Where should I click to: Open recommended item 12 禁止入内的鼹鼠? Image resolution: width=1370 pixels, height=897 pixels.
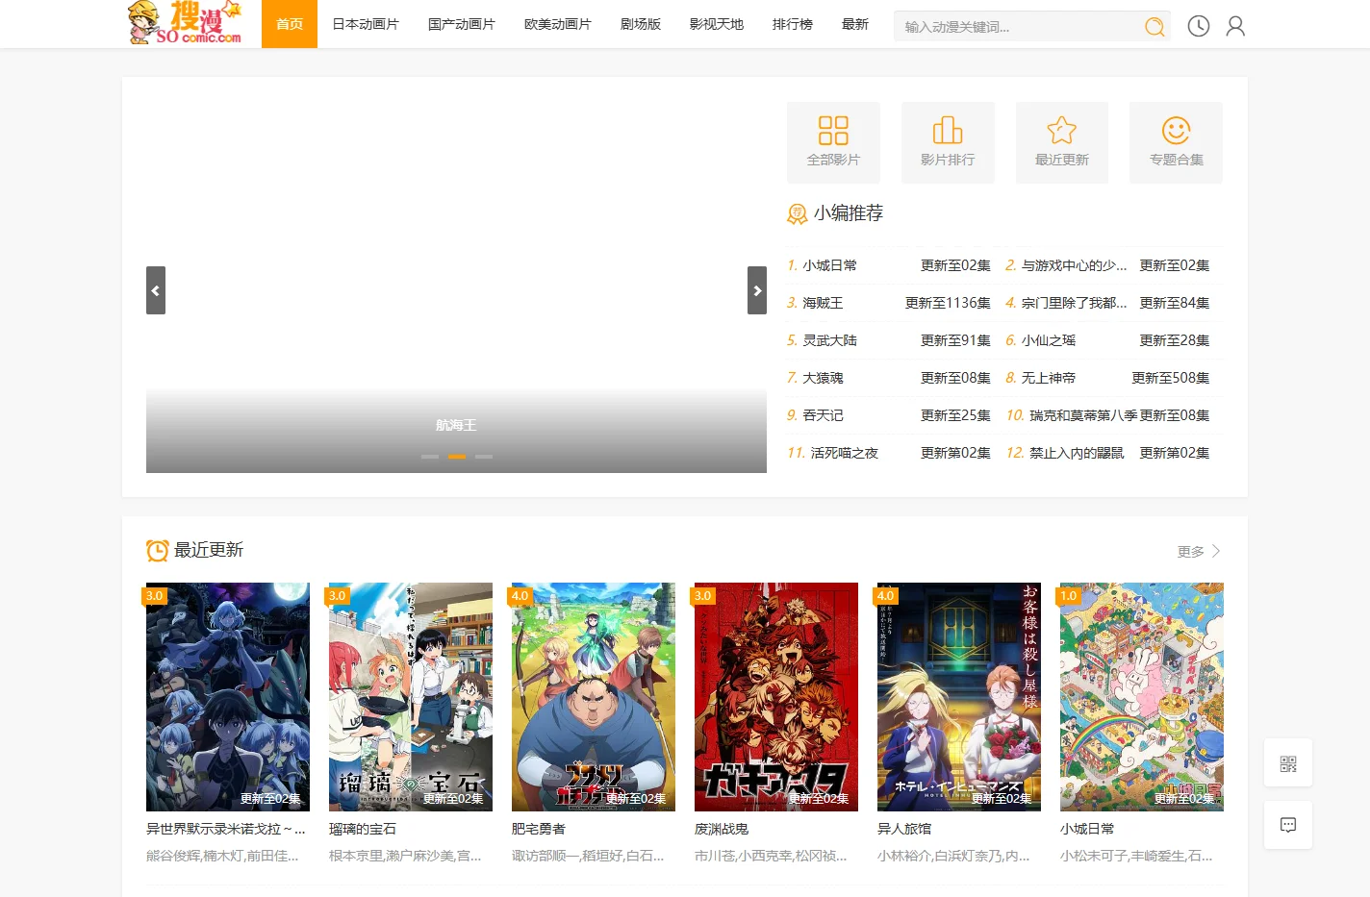pos(1077,453)
